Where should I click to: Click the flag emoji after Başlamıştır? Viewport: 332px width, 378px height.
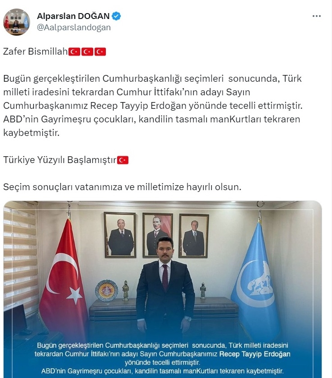[x=123, y=160]
